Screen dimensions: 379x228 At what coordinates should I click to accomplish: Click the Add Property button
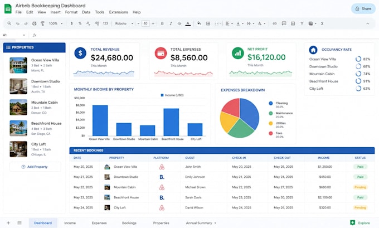[35, 167]
